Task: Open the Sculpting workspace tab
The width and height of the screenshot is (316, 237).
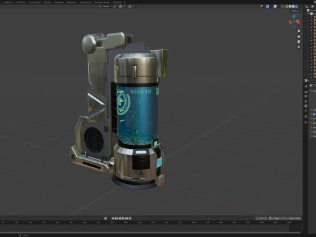Action: [x=8, y=2]
